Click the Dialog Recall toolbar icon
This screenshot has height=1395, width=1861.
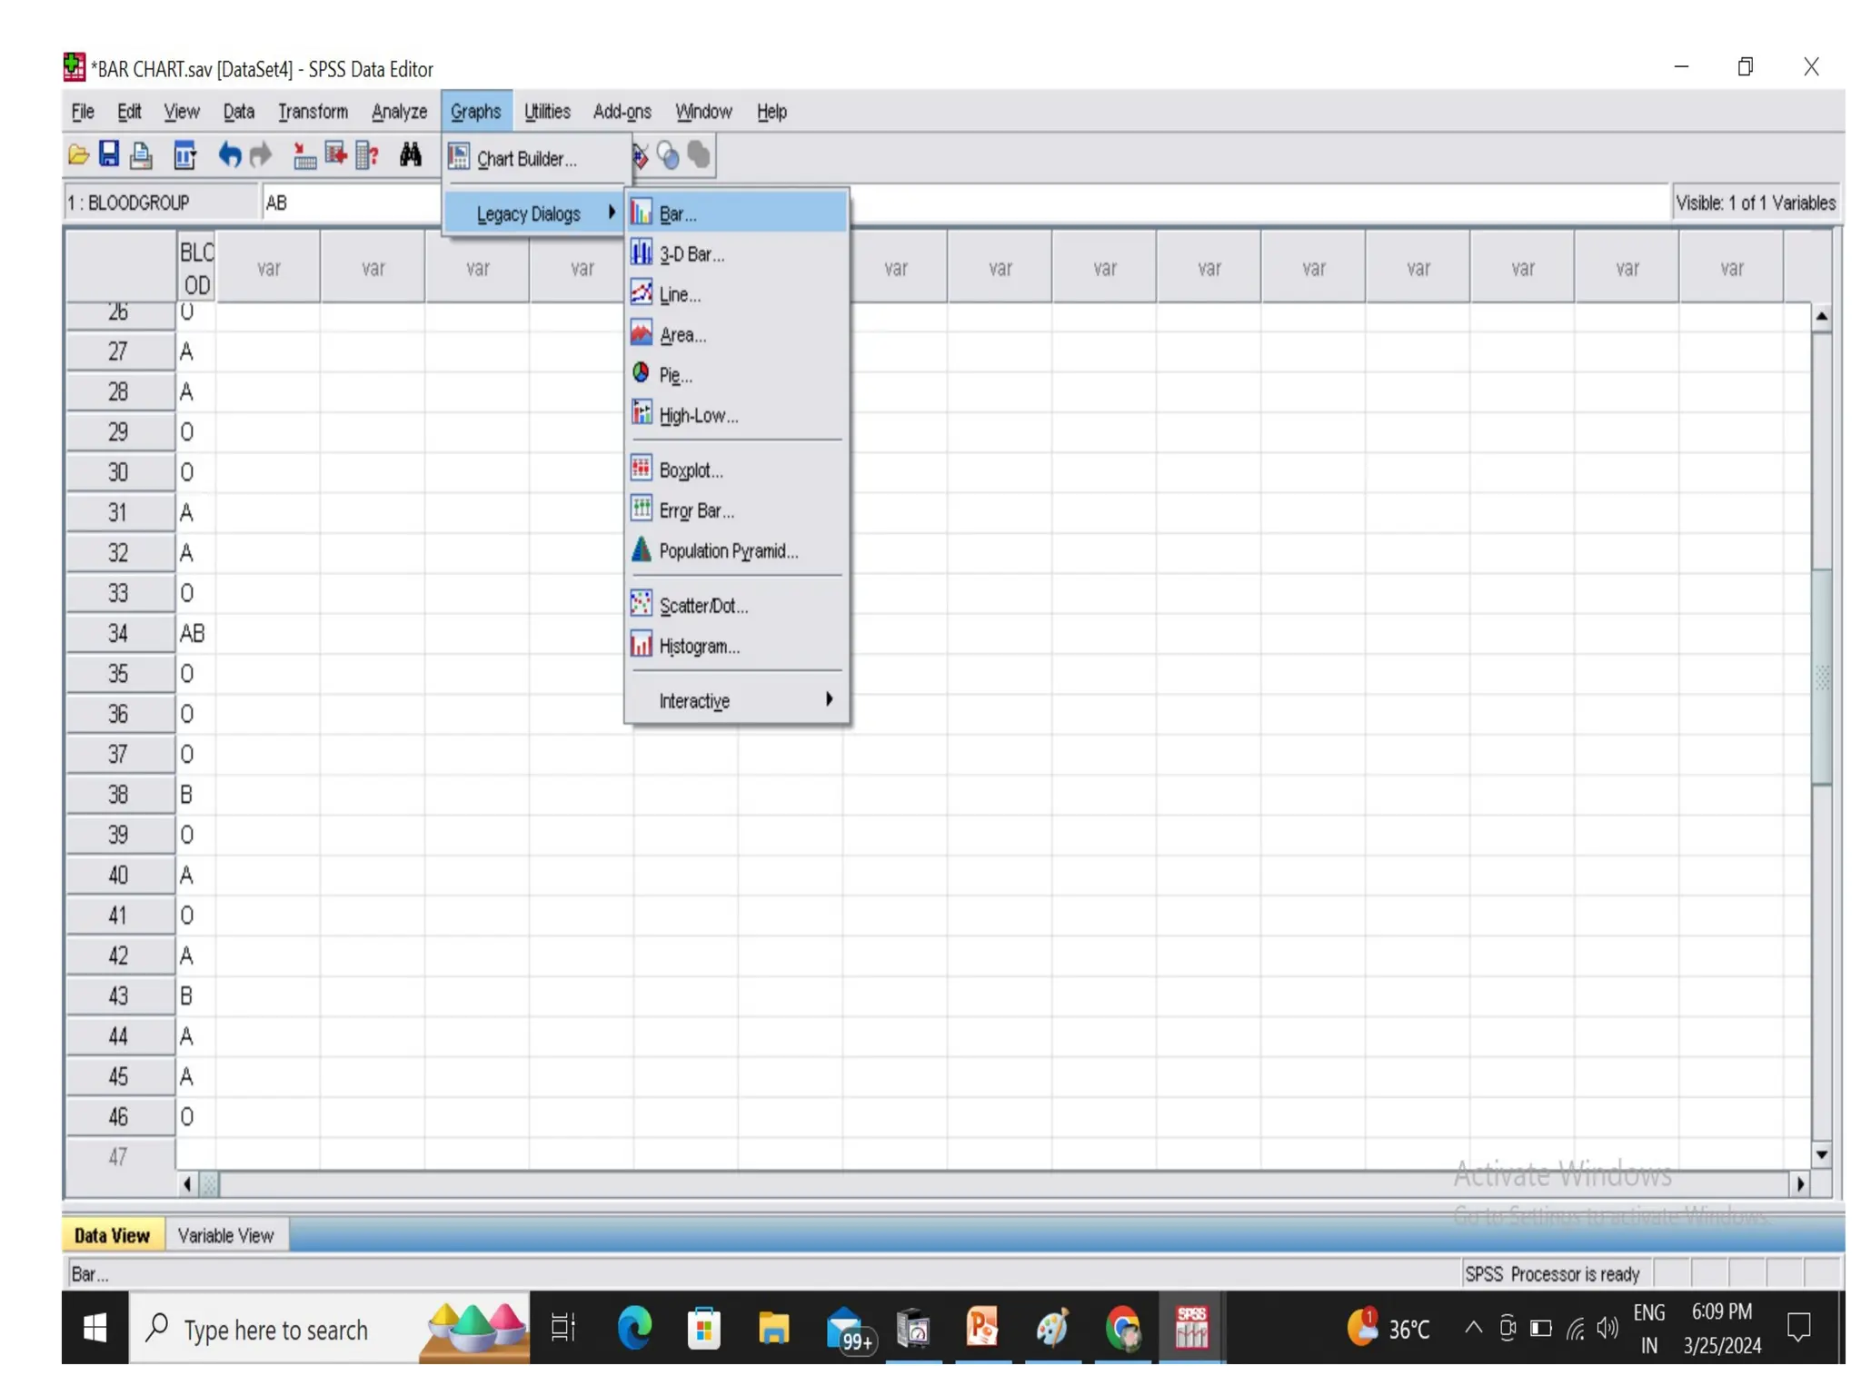point(185,155)
